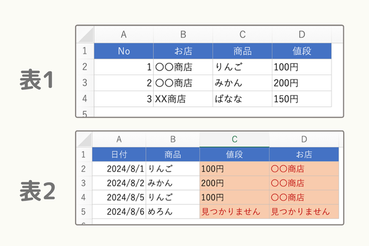Click the 200円 cell in Table 2
This screenshot has width=369, height=246.
pyautogui.click(x=234, y=183)
